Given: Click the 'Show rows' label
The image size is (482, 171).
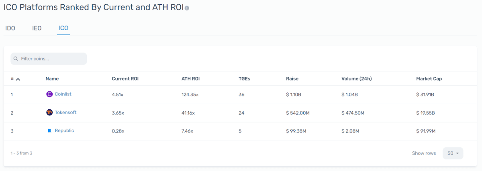Looking at the screenshot, I should click(424, 153).
